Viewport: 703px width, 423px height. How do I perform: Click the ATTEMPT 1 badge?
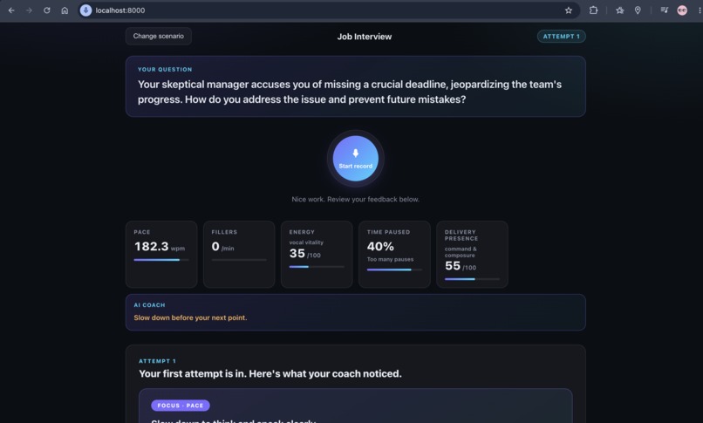(562, 37)
